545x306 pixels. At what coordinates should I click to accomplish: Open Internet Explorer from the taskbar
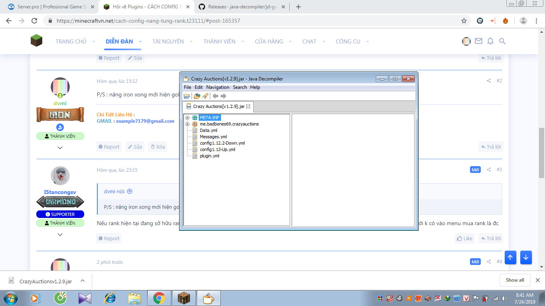pyautogui.click(x=110, y=298)
